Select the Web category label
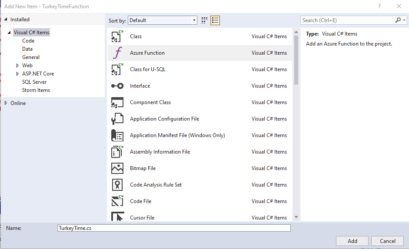 pos(27,66)
